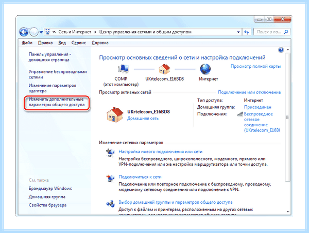Open the 'Файл' menu
Screen dimensions: 309x233
[27, 43]
